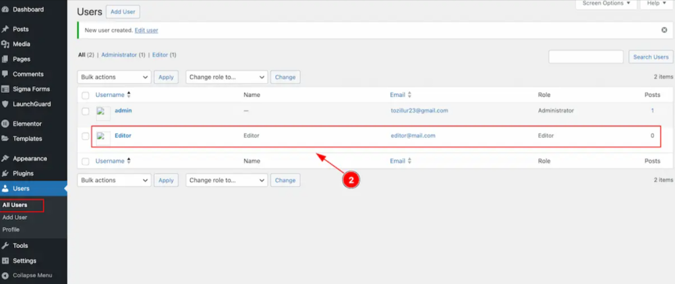675x284 pixels.
Task: Open the Editor username link
Action: 123,136
